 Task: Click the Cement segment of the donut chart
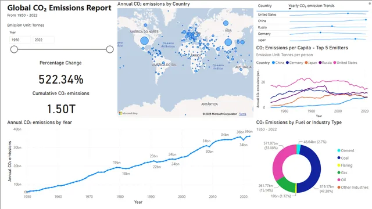(x=298, y=149)
